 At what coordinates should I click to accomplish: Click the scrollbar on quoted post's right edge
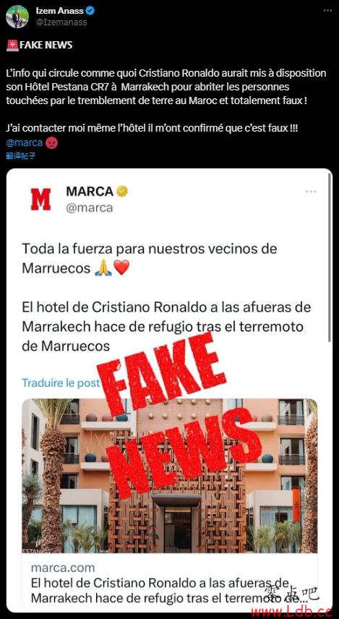pos(331,257)
